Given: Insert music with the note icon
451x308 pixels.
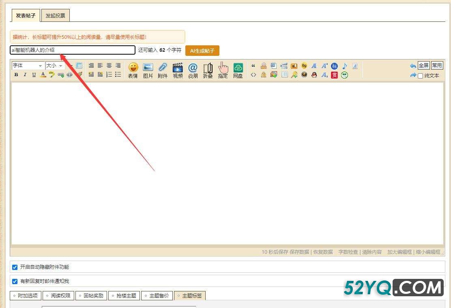Looking at the screenshot, I should point(344,66).
